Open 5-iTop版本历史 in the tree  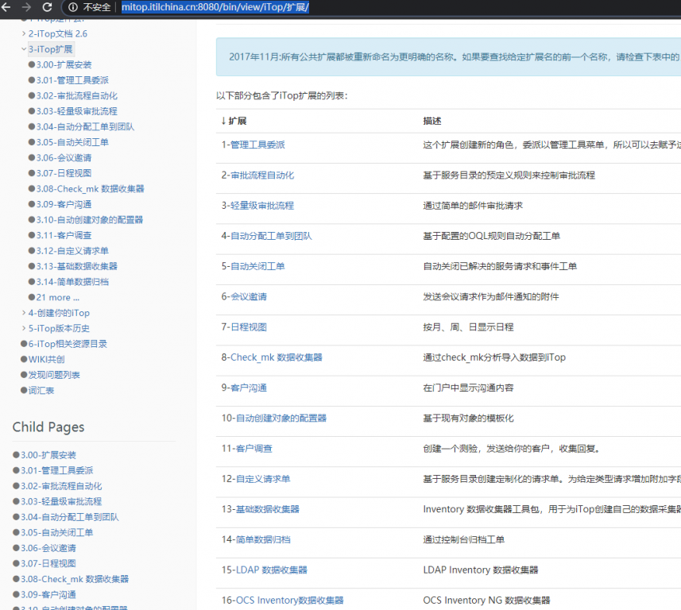(x=59, y=328)
